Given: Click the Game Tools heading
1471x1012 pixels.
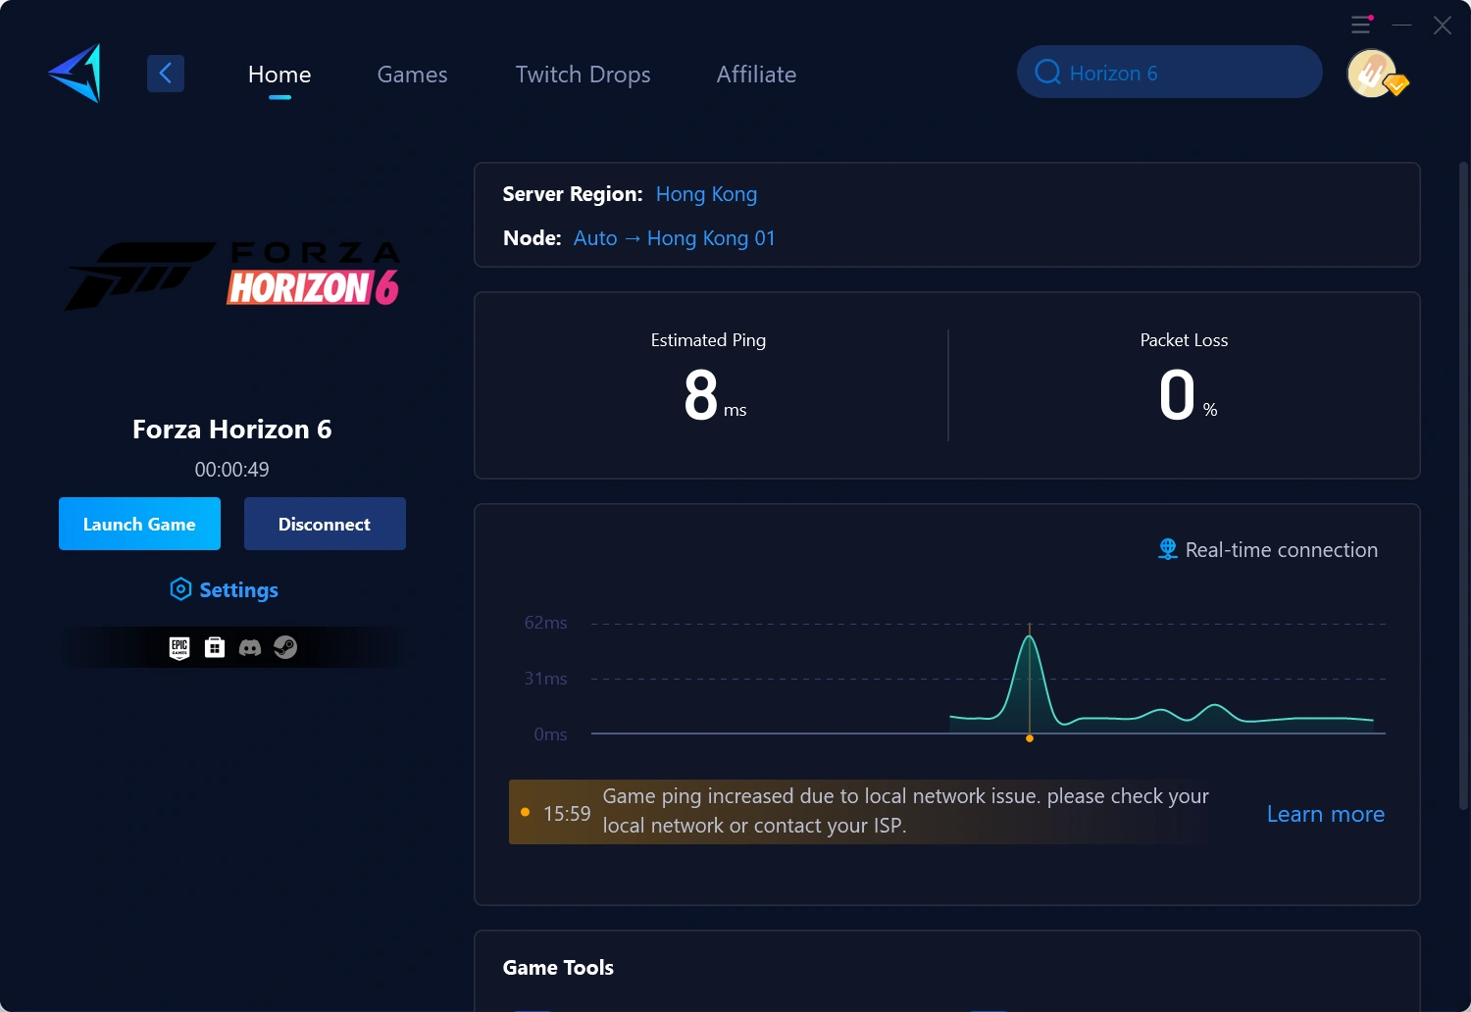Looking at the screenshot, I should pos(558,968).
